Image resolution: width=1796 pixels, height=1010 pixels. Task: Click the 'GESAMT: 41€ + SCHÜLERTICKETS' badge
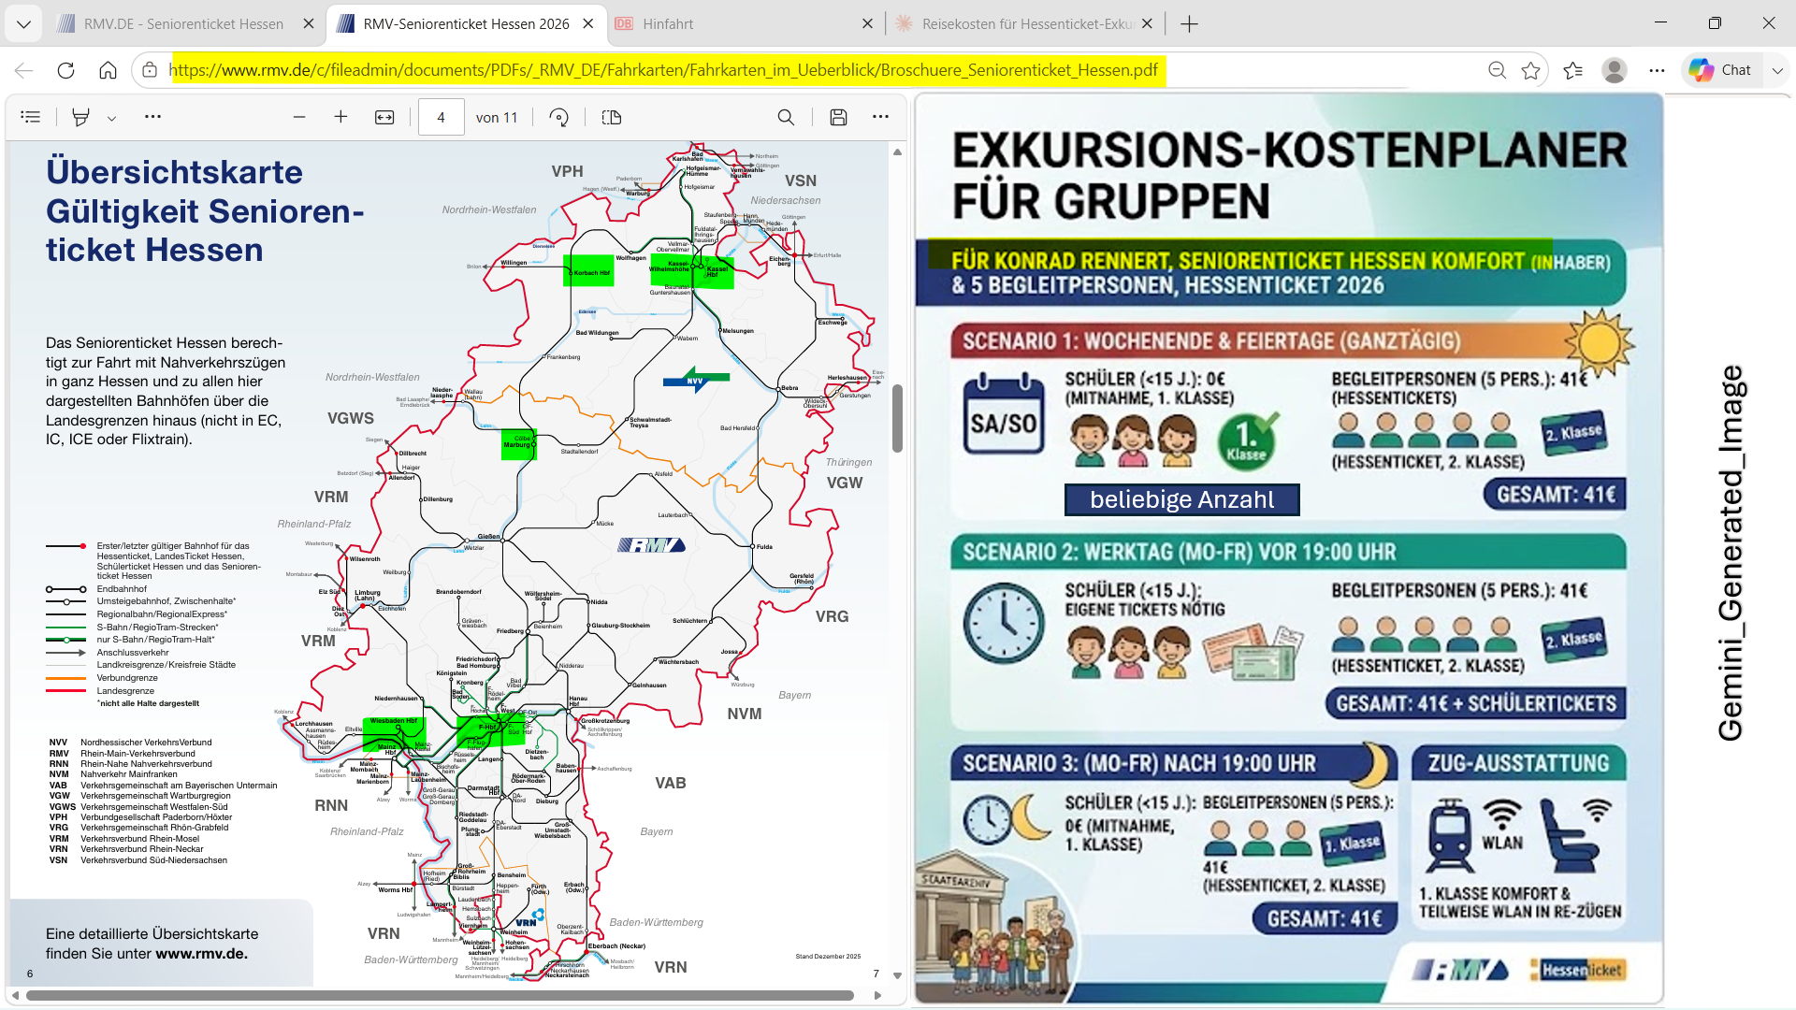pyautogui.click(x=1475, y=704)
